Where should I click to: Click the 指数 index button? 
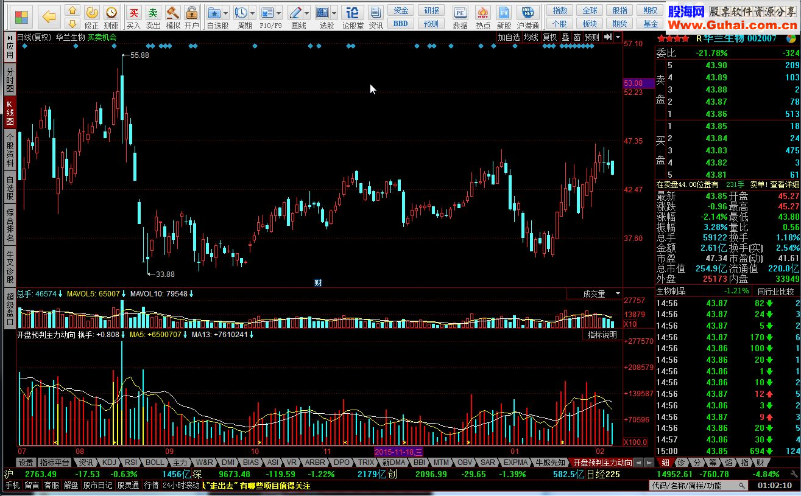[x=560, y=10]
